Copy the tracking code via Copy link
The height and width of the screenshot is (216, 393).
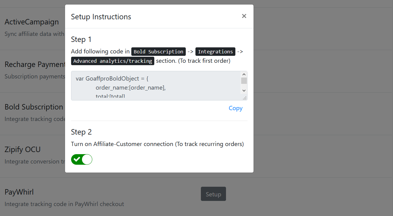click(235, 108)
